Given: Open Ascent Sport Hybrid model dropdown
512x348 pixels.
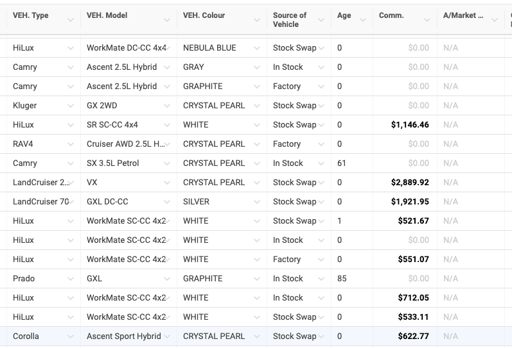Looking at the screenshot, I should tap(167, 336).
